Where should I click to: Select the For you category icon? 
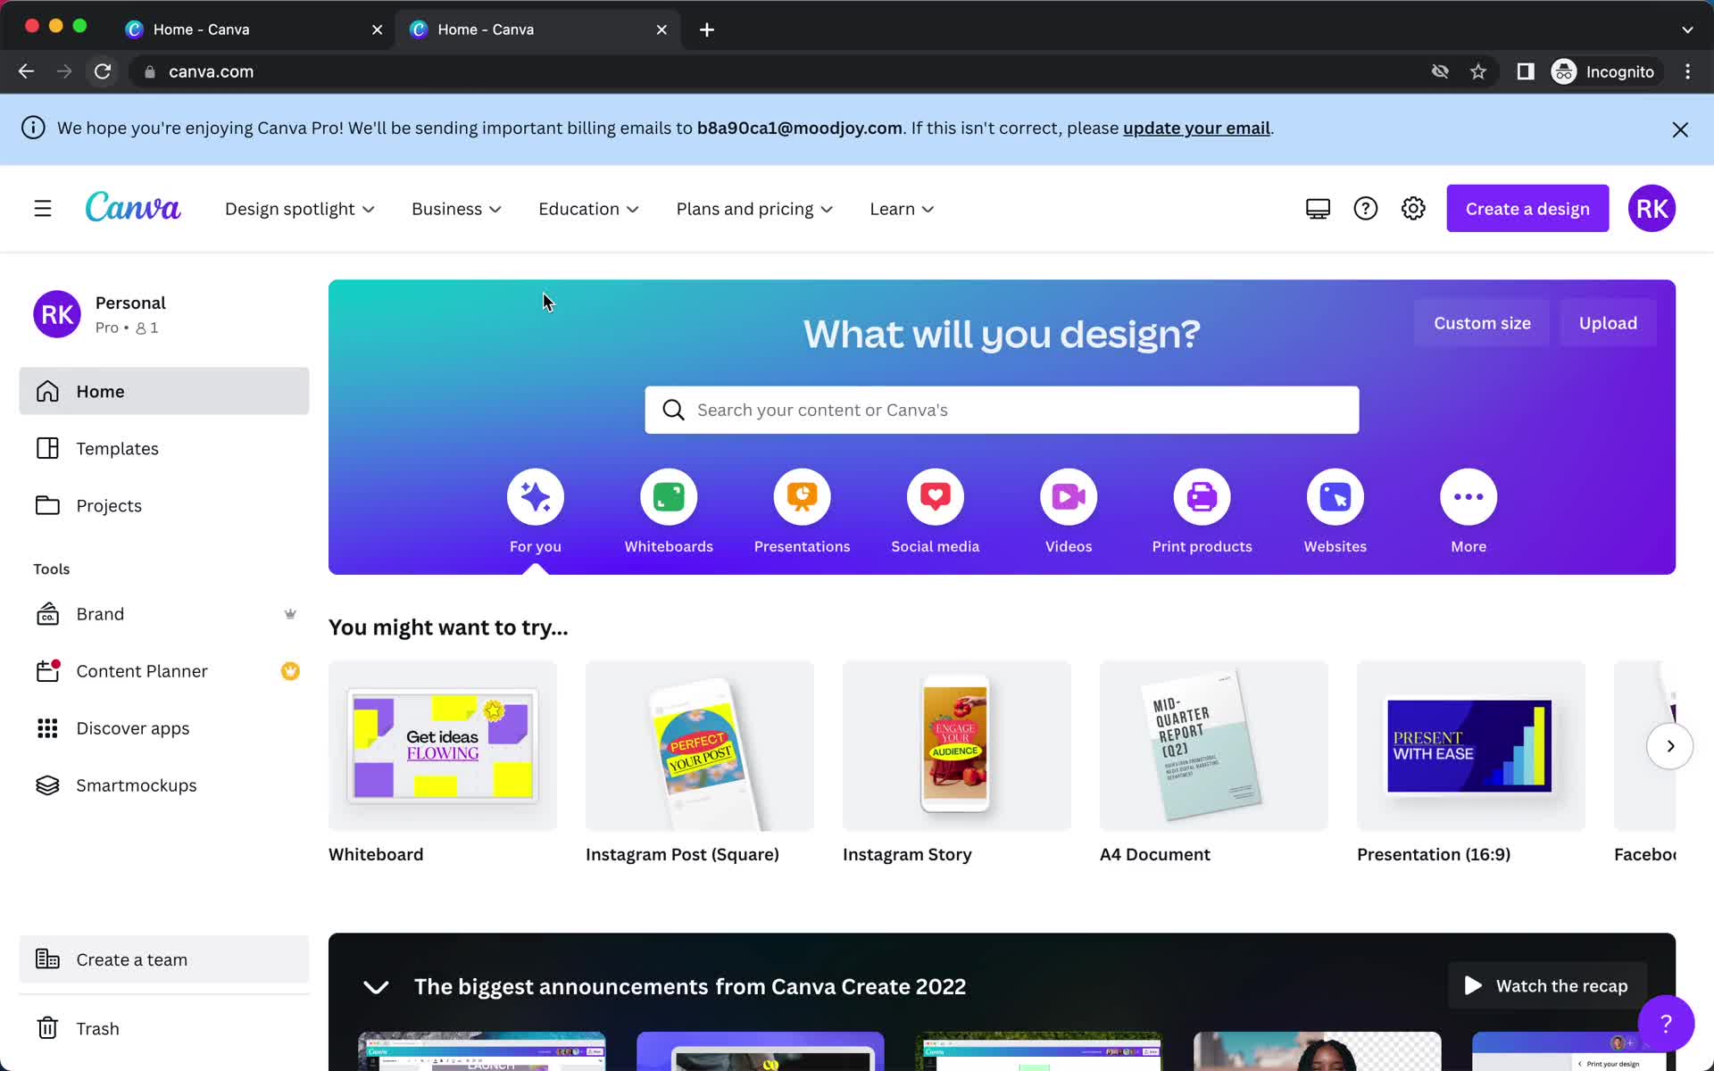click(536, 497)
